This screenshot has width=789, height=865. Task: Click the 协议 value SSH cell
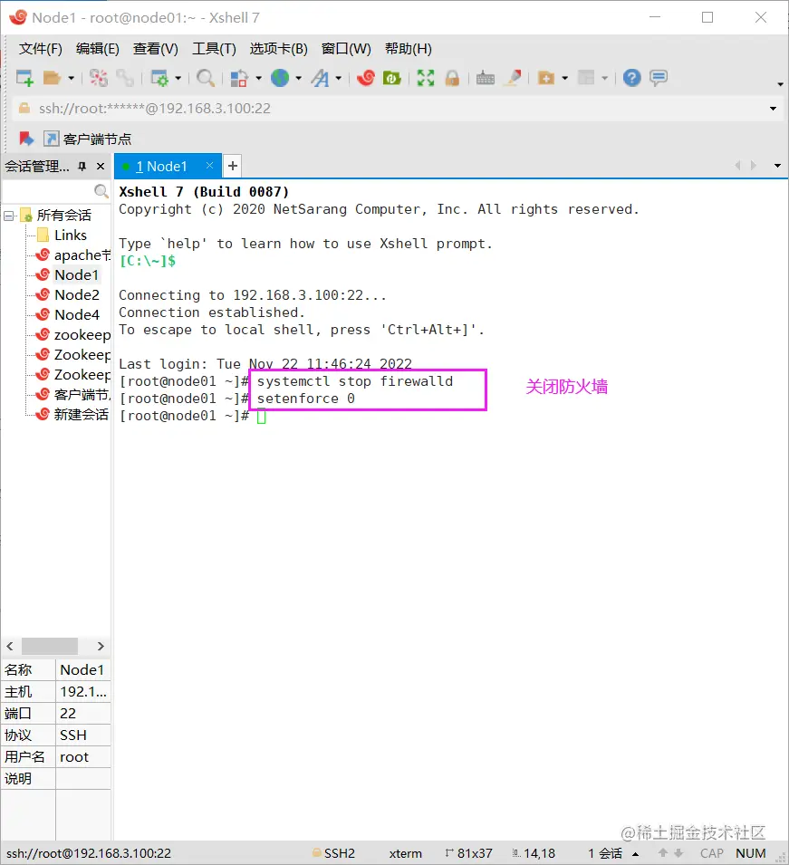pyautogui.click(x=82, y=735)
